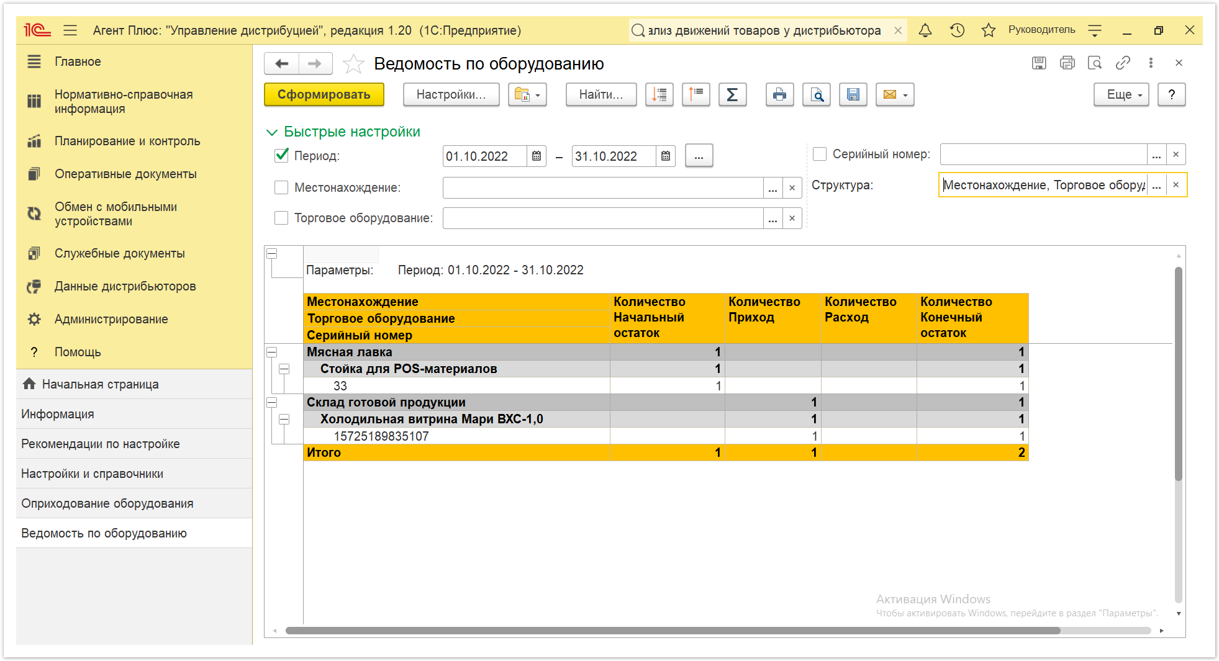Switch to Начальная страница tab
1219x661 pixels.
[134, 384]
